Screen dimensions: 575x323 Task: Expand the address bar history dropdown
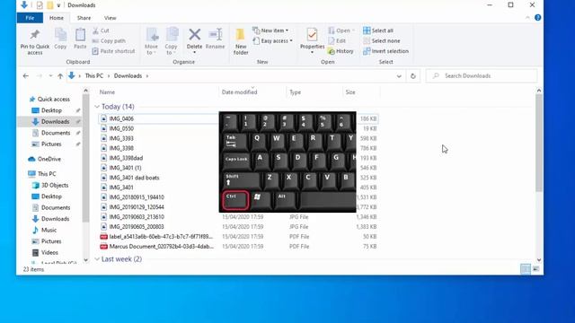pyautogui.click(x=399, y=76)
